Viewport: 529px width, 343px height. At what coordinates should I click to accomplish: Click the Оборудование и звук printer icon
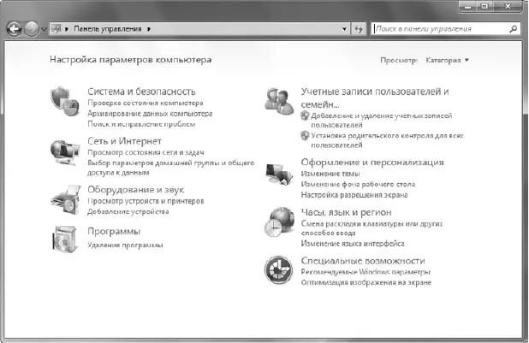66,199
